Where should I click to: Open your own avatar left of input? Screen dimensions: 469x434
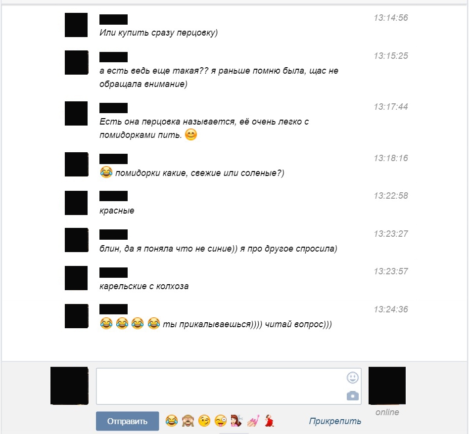(69, 386)
